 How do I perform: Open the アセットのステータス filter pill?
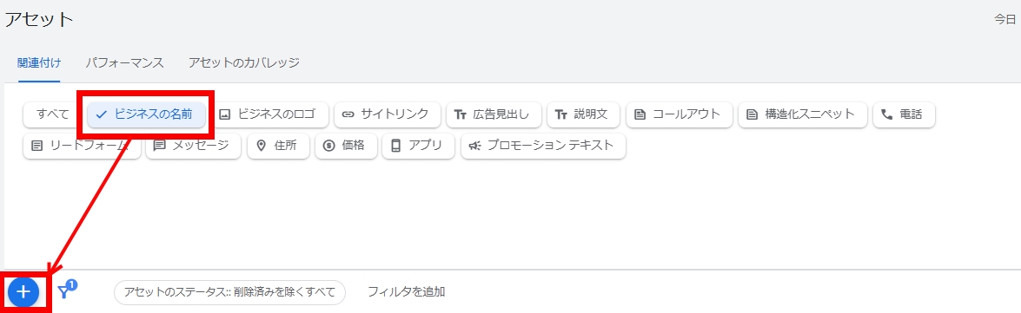pos(229,291)
